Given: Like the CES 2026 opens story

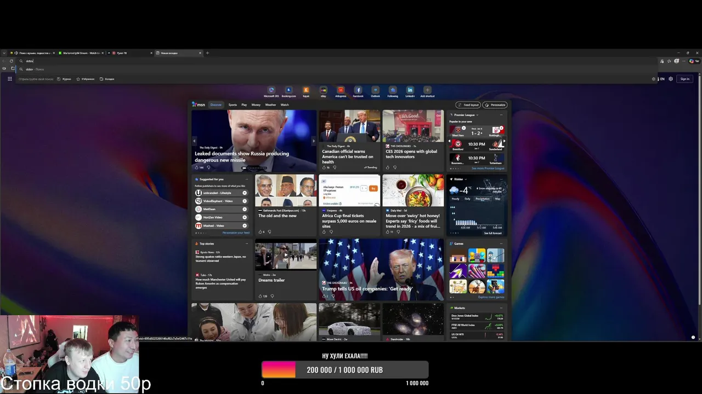Looking at the screenshot, I should pos(387,167).
